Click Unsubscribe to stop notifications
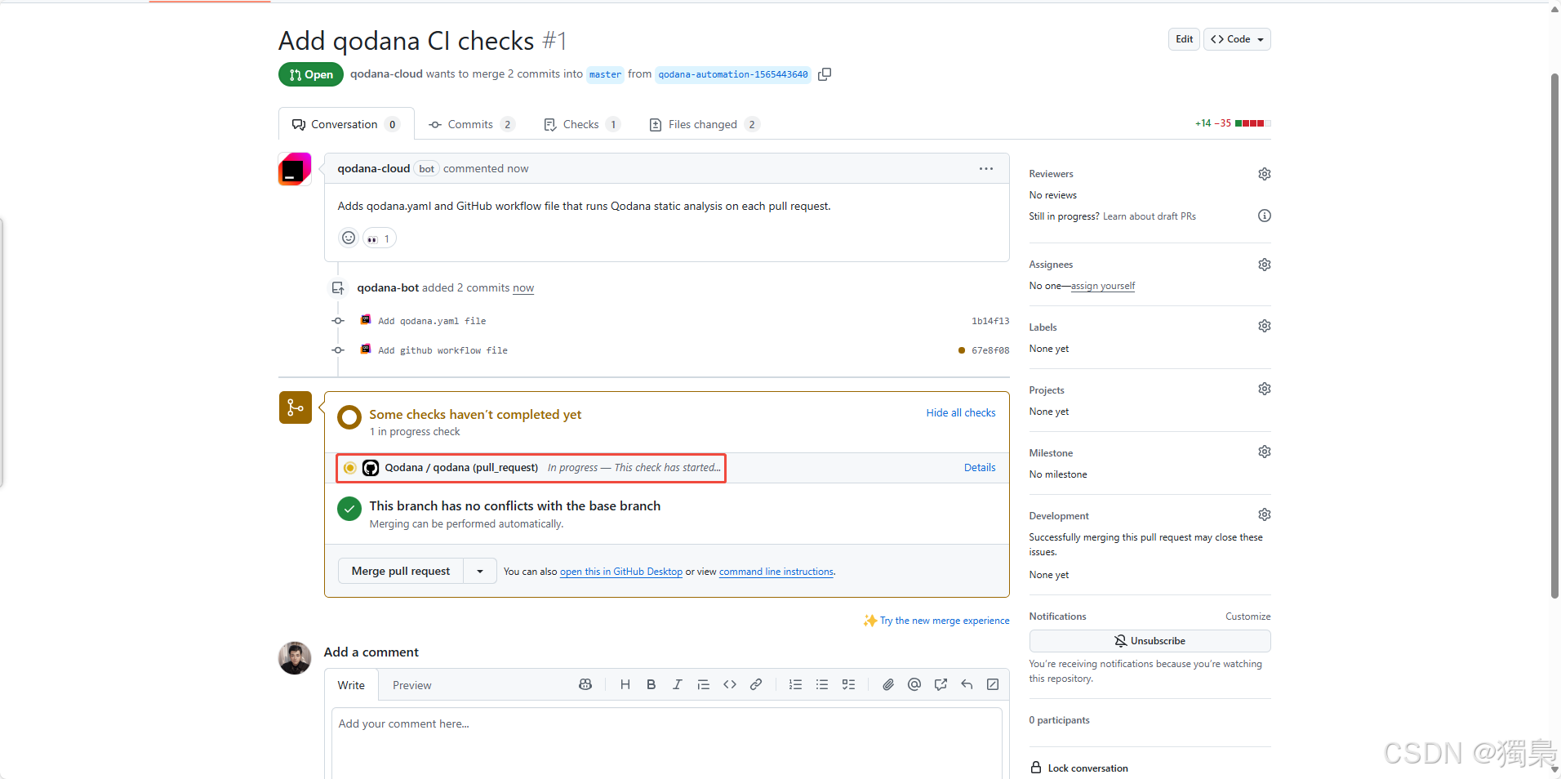This screenshot has height=779, width=1561. [x=1150, y=641]
